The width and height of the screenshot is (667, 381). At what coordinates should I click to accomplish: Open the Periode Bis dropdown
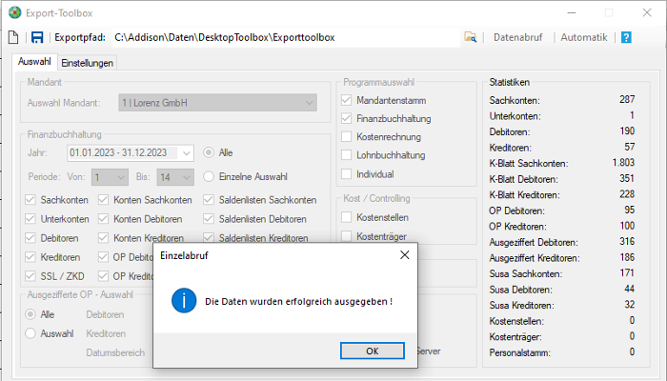click(x=175, y=177)
